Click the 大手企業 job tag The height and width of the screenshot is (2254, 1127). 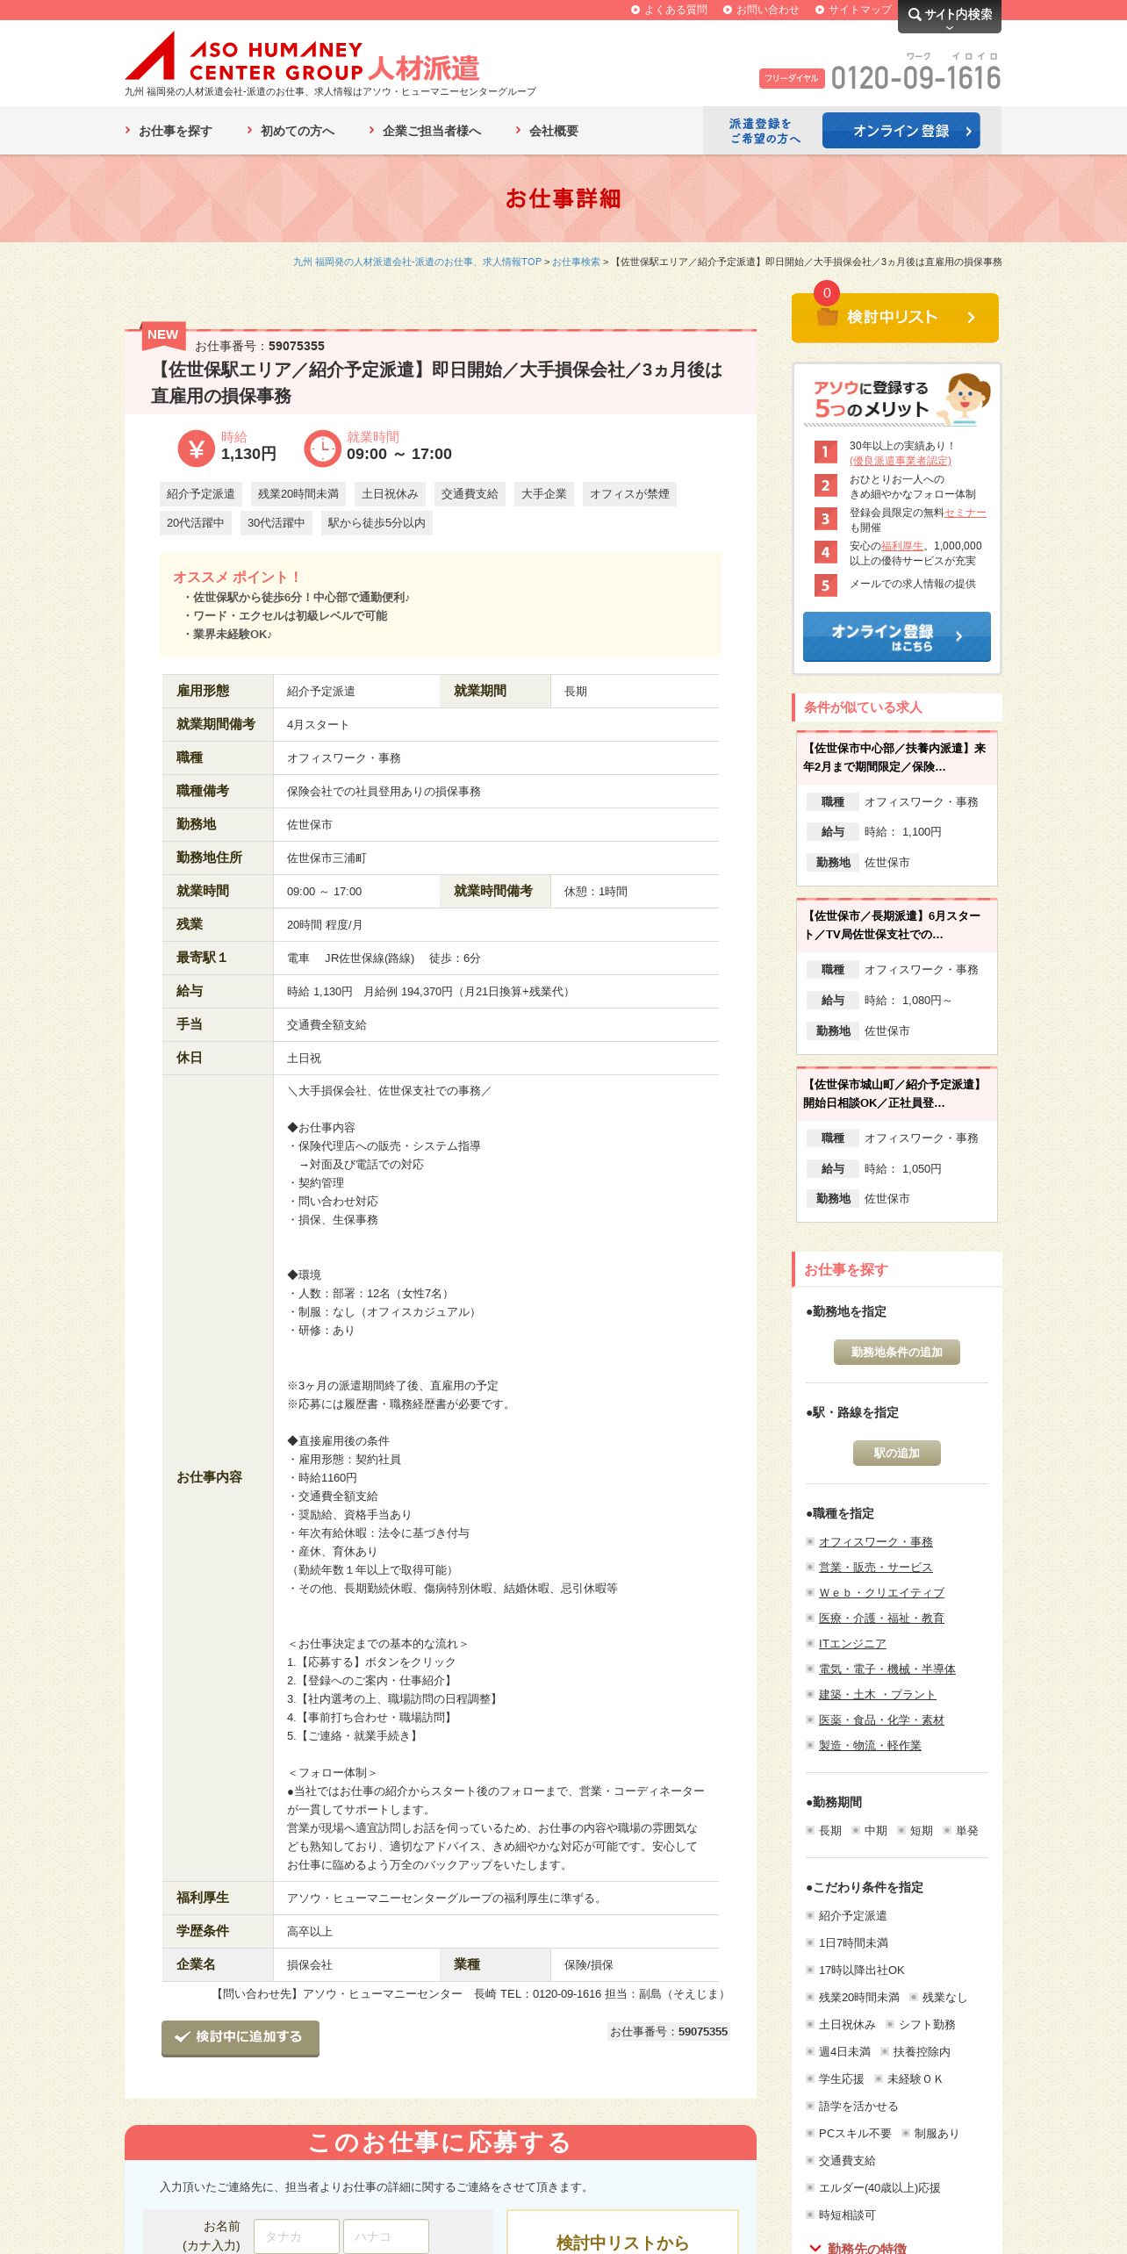point(544,494)
